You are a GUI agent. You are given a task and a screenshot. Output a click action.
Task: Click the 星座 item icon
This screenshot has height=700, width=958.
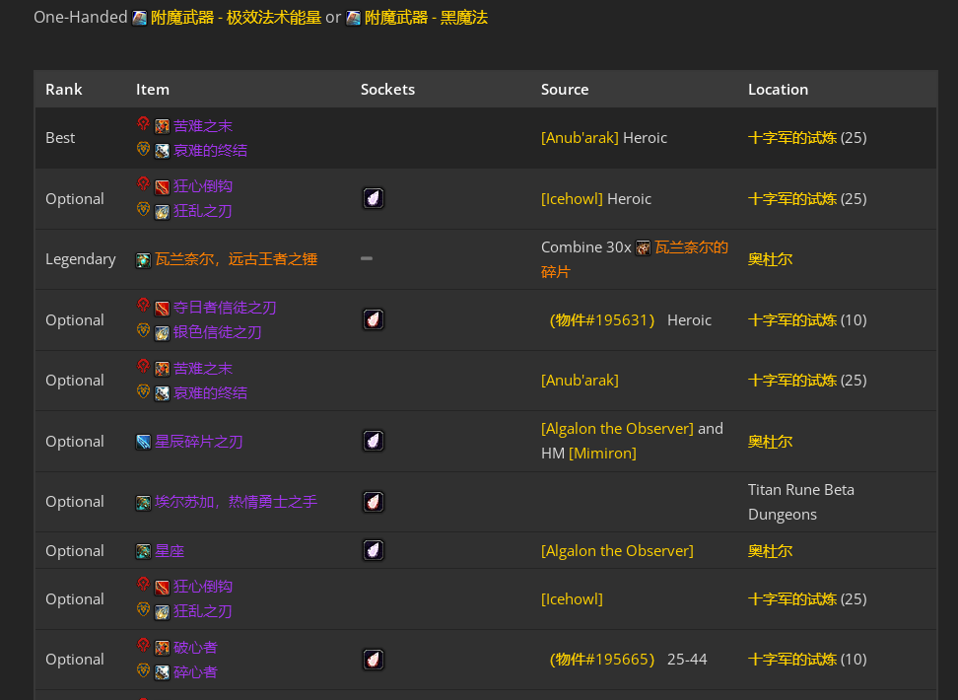(x=143, y=552)
